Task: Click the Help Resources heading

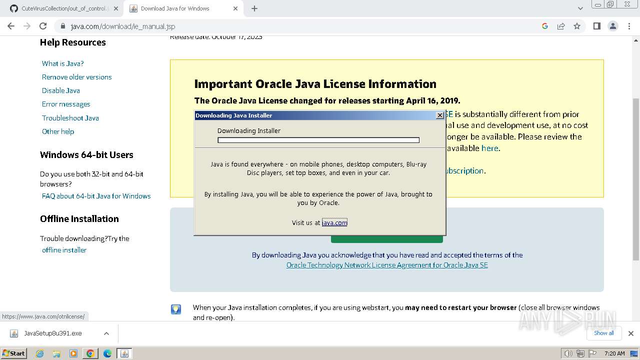Action: 73,42
